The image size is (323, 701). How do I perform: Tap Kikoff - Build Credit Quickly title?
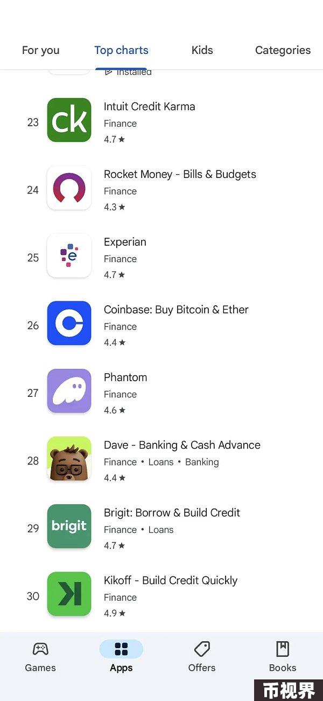pos(171,580)
